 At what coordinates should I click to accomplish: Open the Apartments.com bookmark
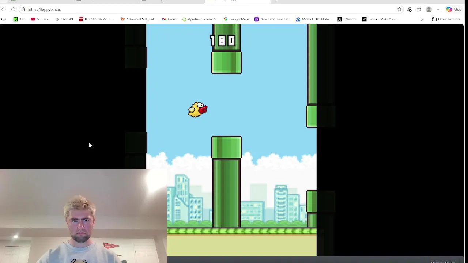coord(200,19)
